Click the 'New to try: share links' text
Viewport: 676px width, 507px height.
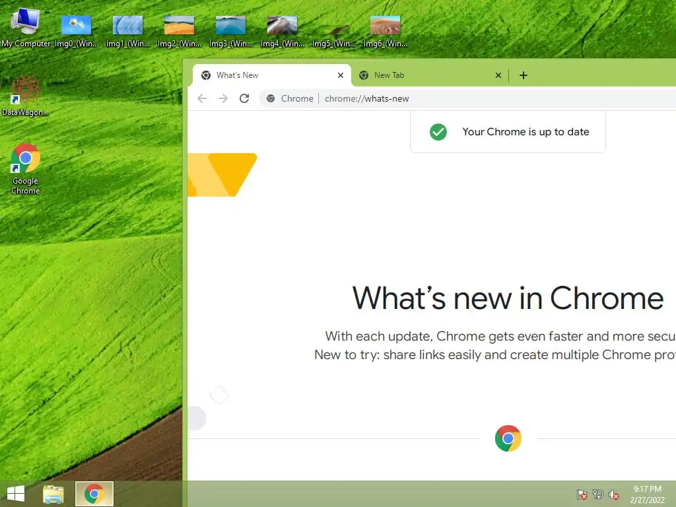[495, 355]
